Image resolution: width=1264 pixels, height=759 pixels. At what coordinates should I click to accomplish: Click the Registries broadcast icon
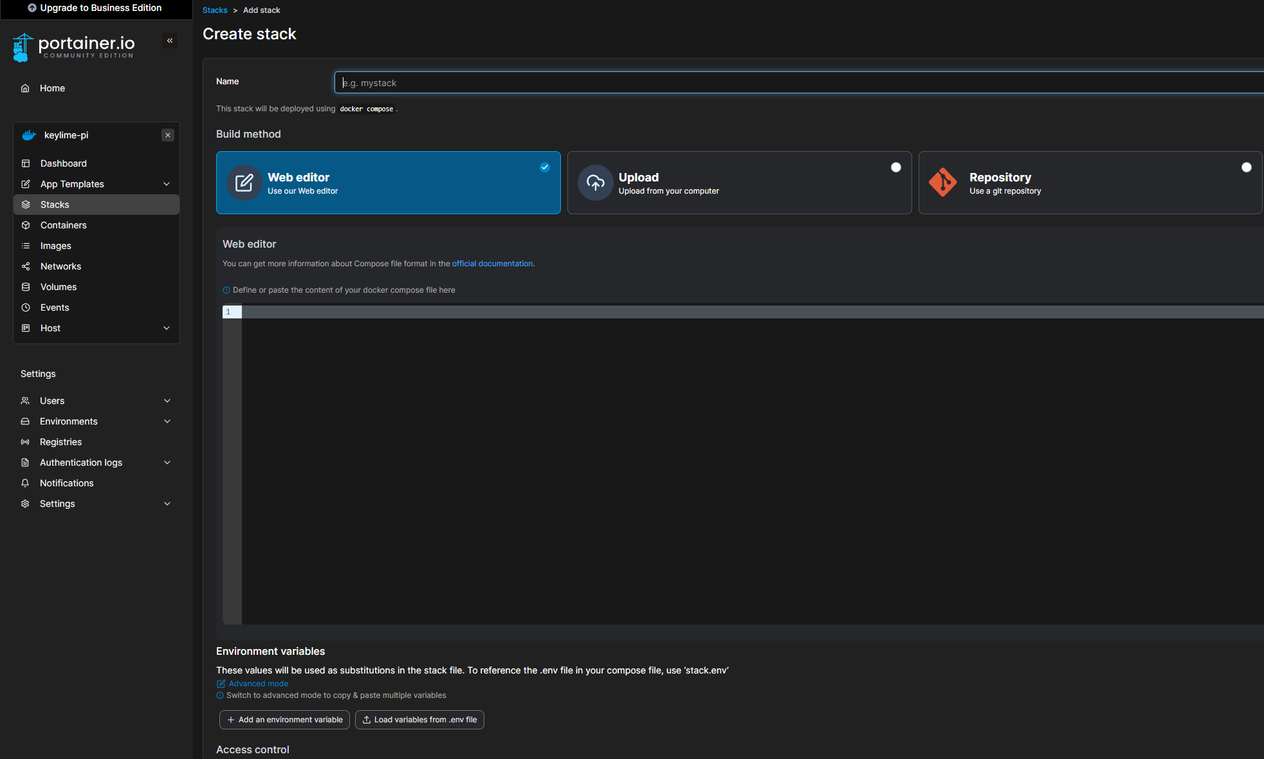click(25, 442)
